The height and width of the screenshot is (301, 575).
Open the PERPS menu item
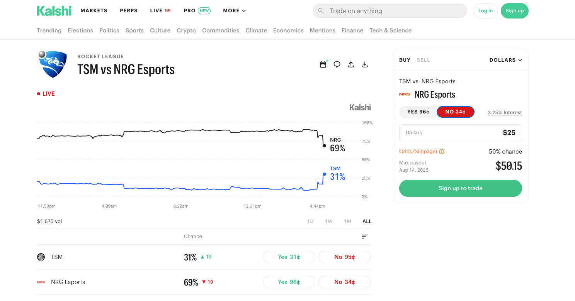[129, 11]
